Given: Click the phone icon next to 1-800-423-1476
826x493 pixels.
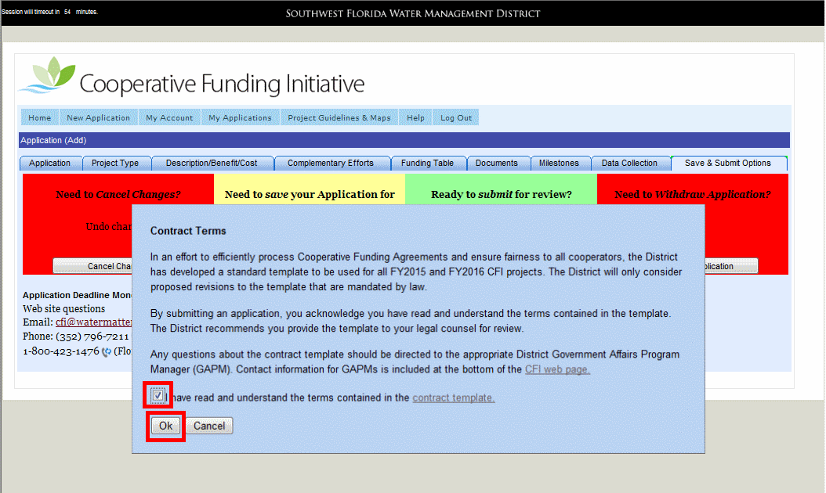Looking at the screenshot, I should click(106, 351).
